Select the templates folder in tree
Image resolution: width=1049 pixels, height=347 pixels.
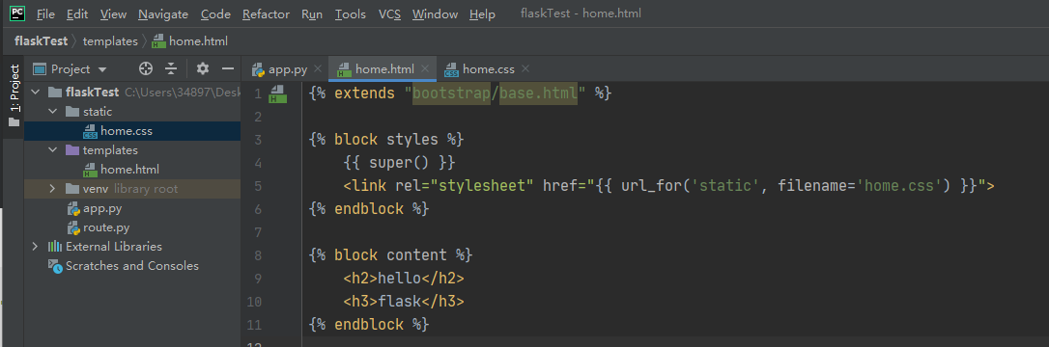point(132,150)
